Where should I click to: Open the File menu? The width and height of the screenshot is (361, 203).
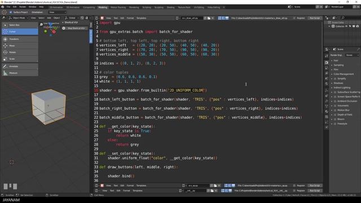point(8,7)
